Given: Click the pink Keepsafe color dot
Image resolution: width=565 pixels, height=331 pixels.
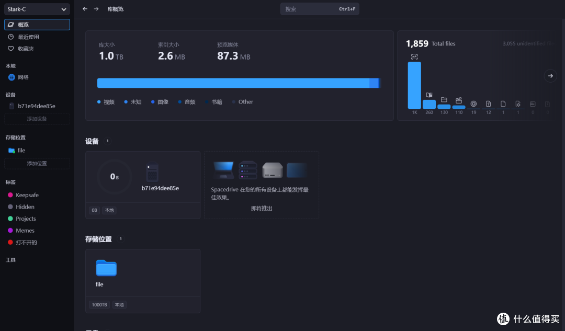Looking at the screenshot, I should pyautogui.click(x=10, y=195).
